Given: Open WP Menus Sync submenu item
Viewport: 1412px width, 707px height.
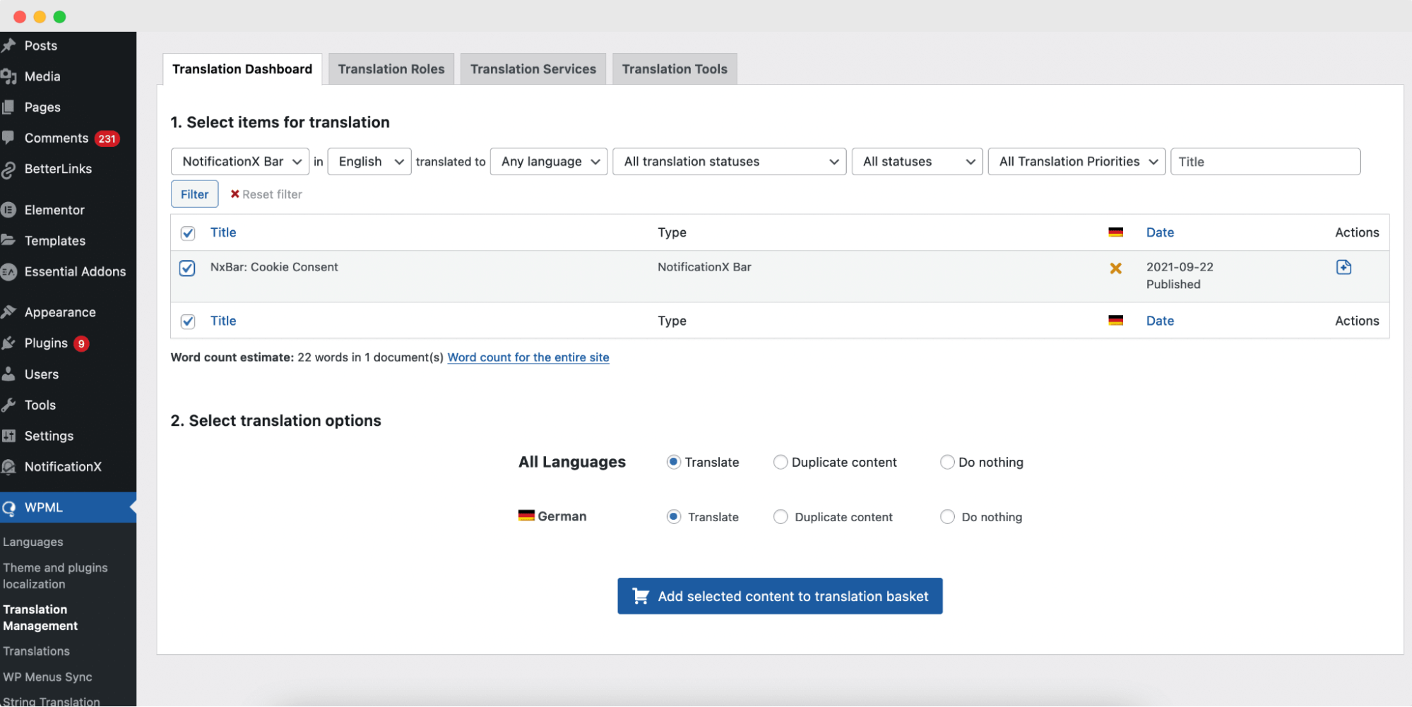Looking at the screenshot, I should [x=47, y=677].
